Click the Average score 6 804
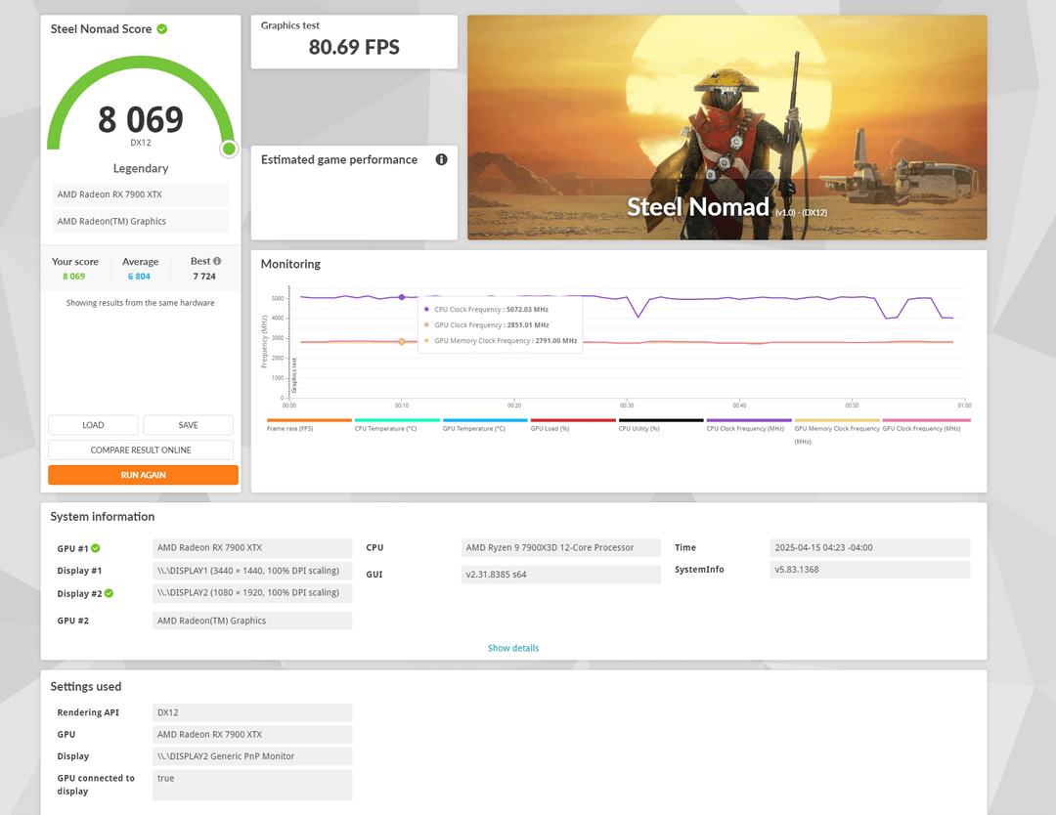This screenshot has height=815, width=1056. point(140,277)
